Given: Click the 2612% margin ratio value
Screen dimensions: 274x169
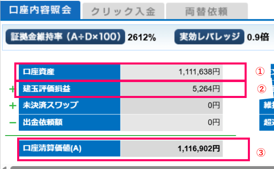Looking at the screenshot, I should 142,38.
